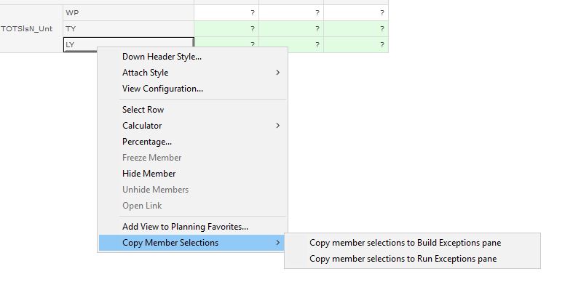Select the TY row header
The width and height of the screenshot is (581, 298).
[x=129, y=28]
